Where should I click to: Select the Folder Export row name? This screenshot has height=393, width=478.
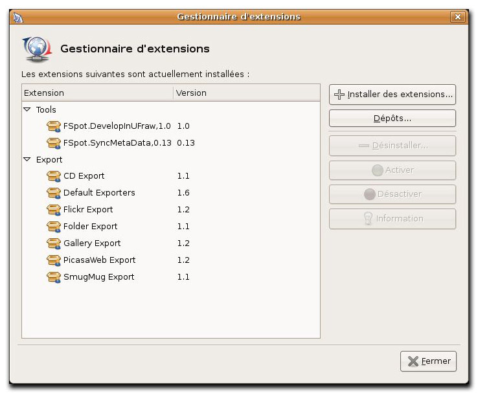(x=90, y=227)
